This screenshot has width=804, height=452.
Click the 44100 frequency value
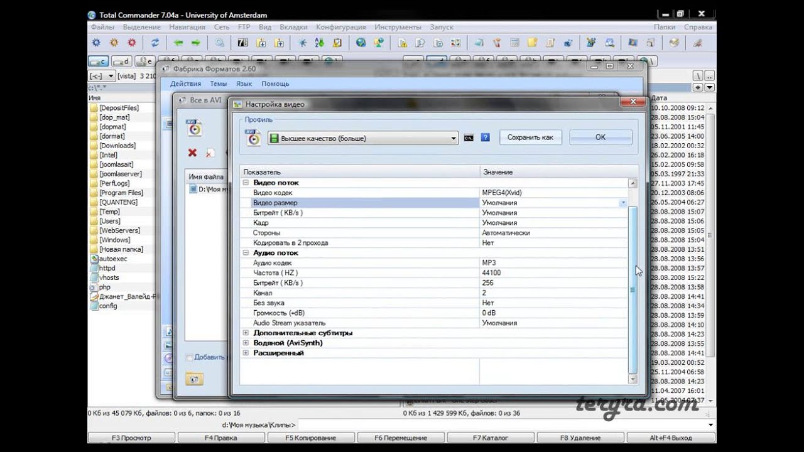[x=491, y=273]
